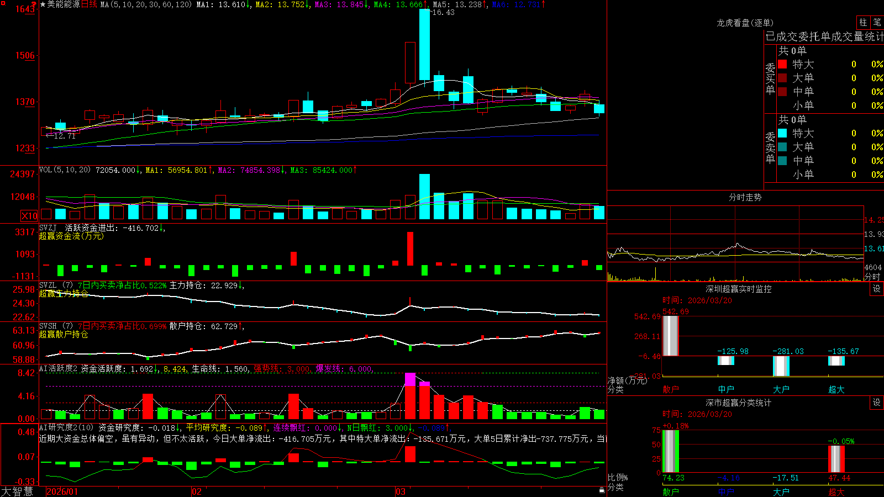Viewport: 884px width, 497px height.
Task: Click the AI活跃度2 indicator label
Action: 58,368
